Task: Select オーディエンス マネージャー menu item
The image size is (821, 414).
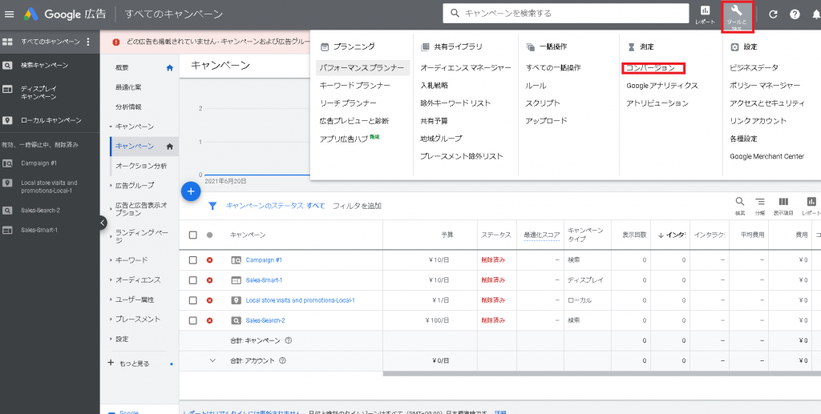Action: click(x=466, y=68)
